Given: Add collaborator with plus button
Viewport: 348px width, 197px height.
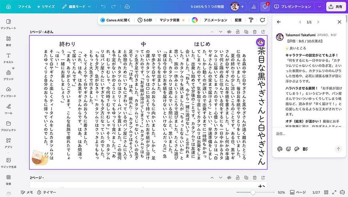Looking at the screenshot, I should [x=242, y=7].
